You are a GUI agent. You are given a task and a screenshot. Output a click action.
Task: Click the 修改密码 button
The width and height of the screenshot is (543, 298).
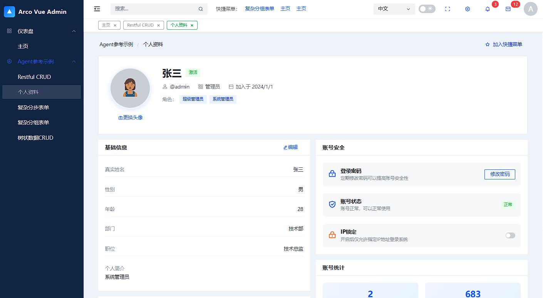pos(499,174)
